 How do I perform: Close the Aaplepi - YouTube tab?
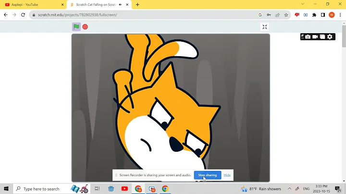pyautogui.click(x=62, y=5)
